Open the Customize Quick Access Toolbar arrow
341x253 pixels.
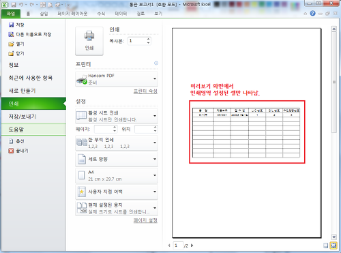68,5
